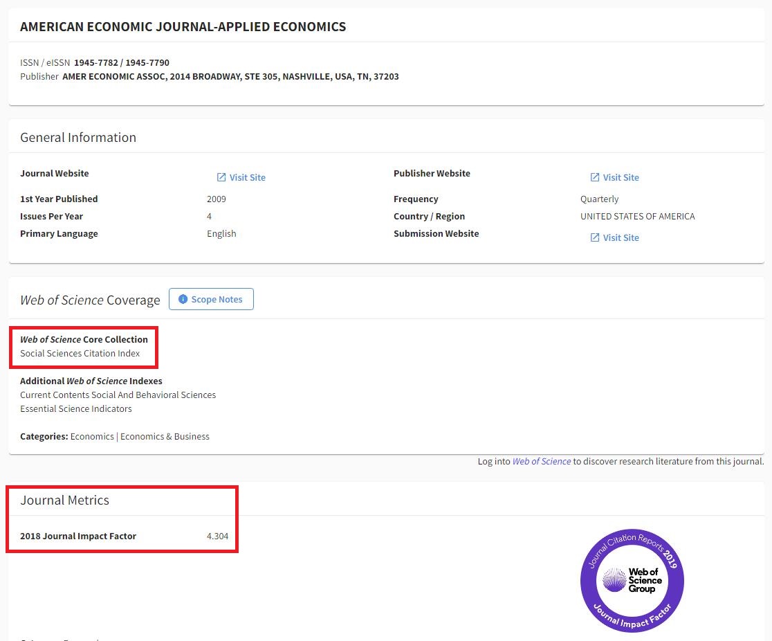
Task: Click the Web of Science login link
Action: (x=541, y=462)
